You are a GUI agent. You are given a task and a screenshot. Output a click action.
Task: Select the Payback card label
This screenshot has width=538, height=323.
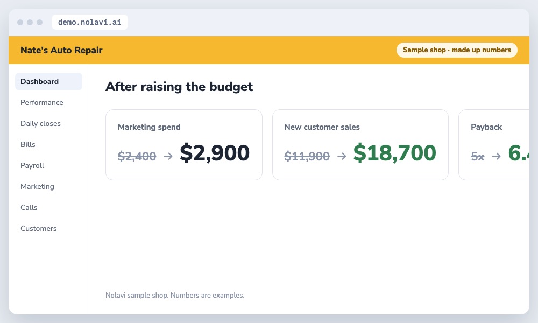(x=486, y=127)
